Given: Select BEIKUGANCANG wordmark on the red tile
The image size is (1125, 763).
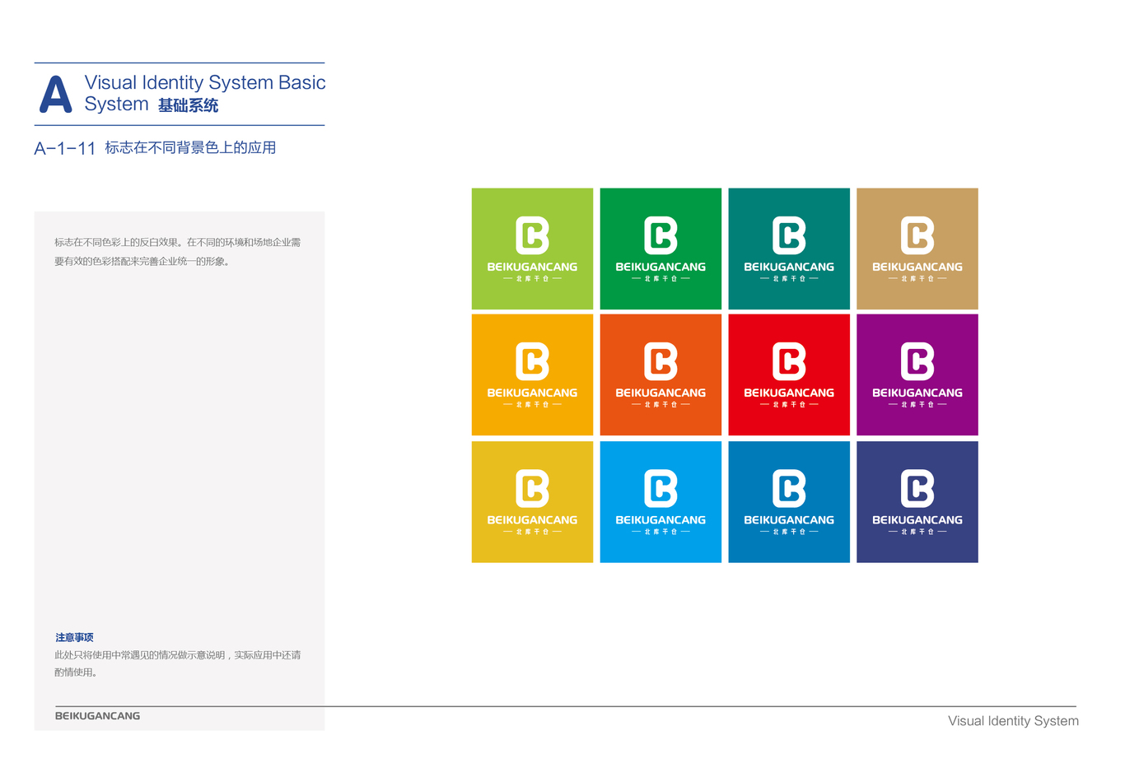Looking at the screenshot, I should tap(789, 393).
